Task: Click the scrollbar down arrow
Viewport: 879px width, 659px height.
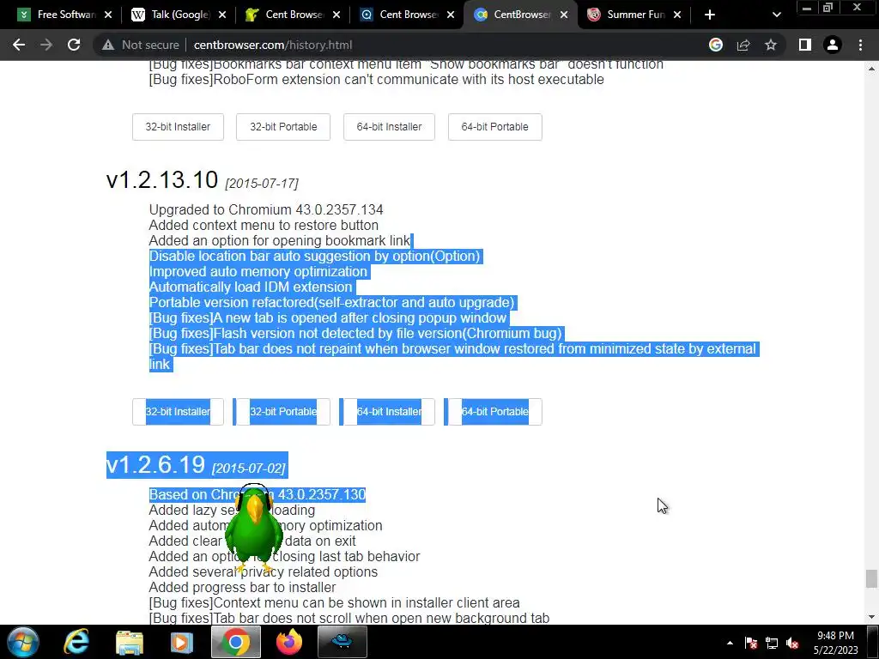Action: (x=871, y=617)
